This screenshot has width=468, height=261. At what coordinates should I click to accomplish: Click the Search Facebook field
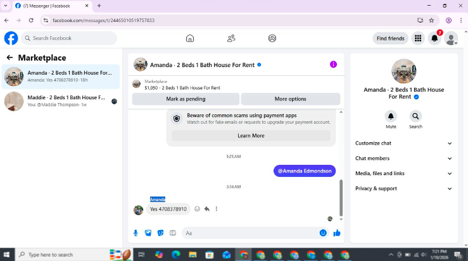pyautogui.click(x=69, y=38)
